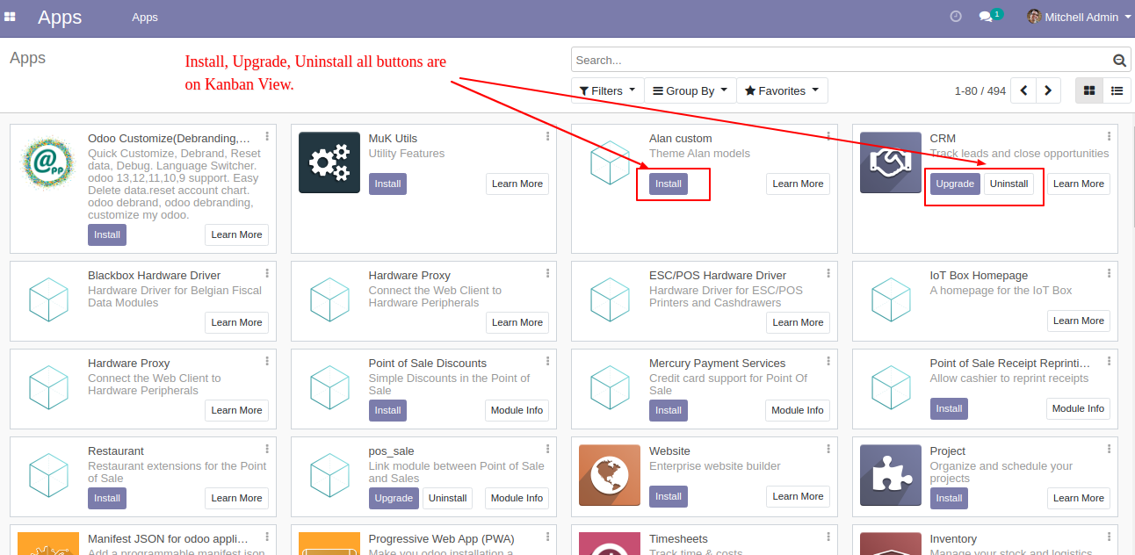This screenshot has width=1135, height=555.
Task: Click the Alan custom cube icon
Action: [610, 162]
